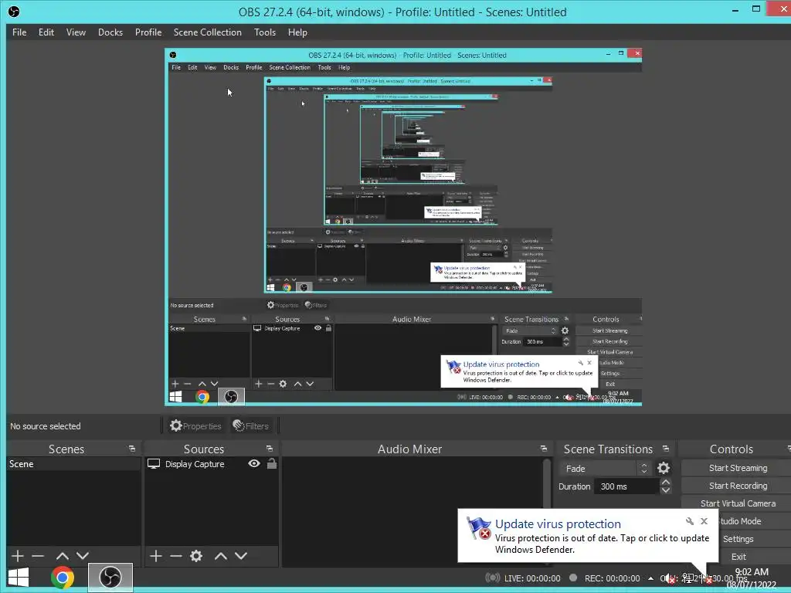Select the Scene entry in Scenes list
791x593 pixels.
[x=73, y=464]
